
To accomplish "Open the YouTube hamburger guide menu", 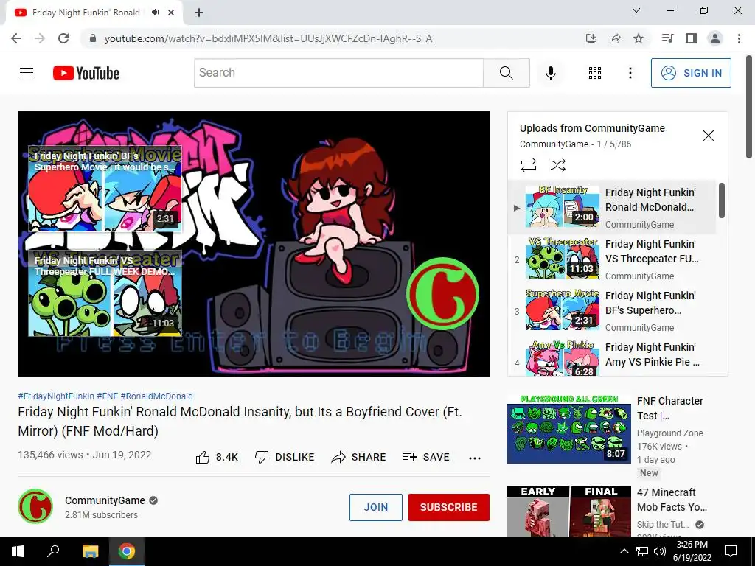I will click(27, 73).
